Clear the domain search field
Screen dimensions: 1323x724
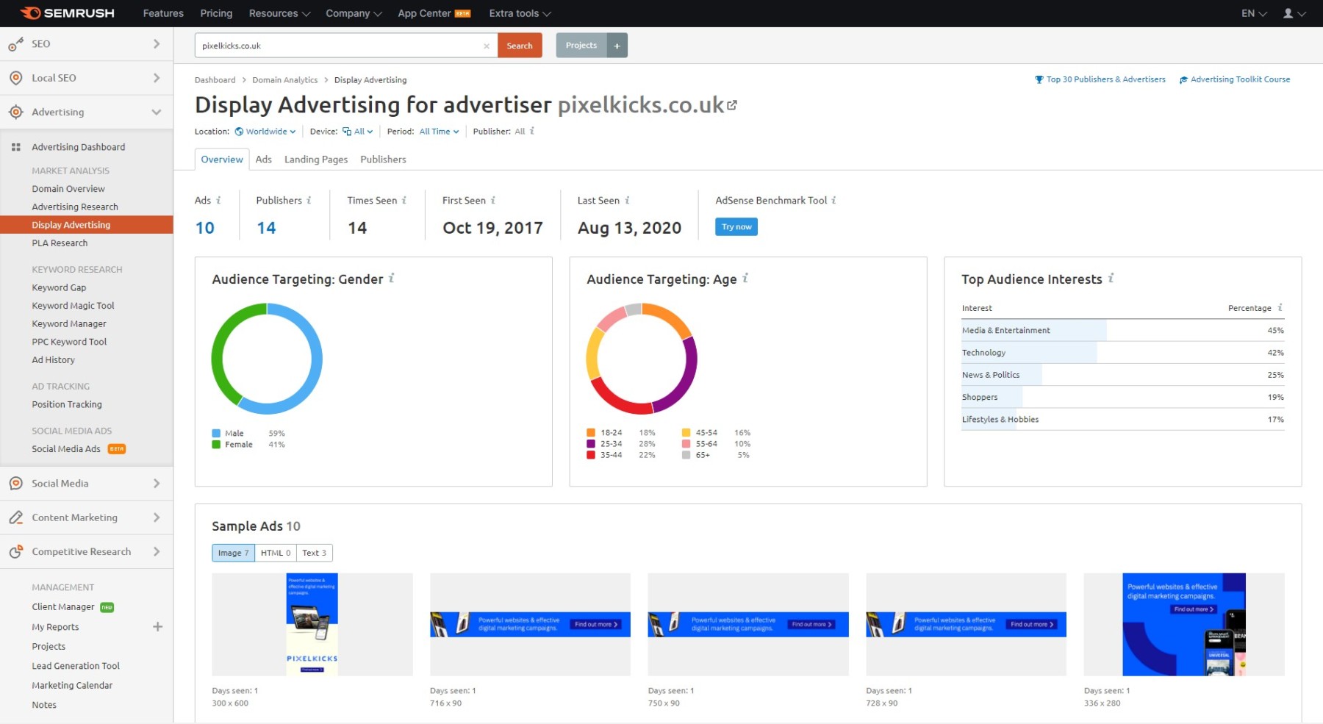487,46
